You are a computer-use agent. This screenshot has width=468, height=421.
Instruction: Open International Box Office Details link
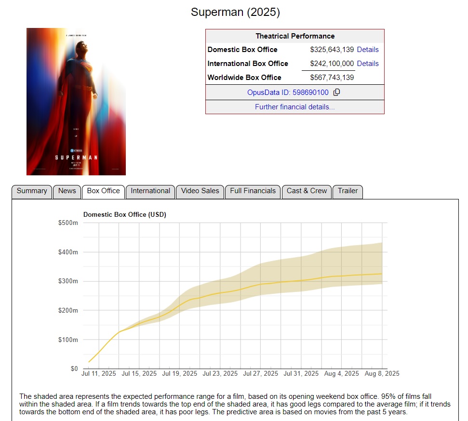(x=368, y=64)
